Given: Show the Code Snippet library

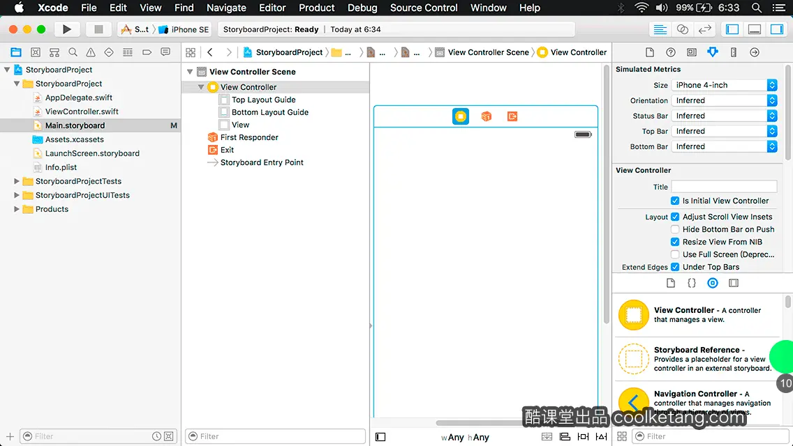Looking at the screenshot, I should click(691, 283).
